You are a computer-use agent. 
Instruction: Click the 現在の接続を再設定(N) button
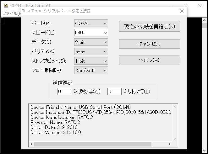tap(149, 26)
